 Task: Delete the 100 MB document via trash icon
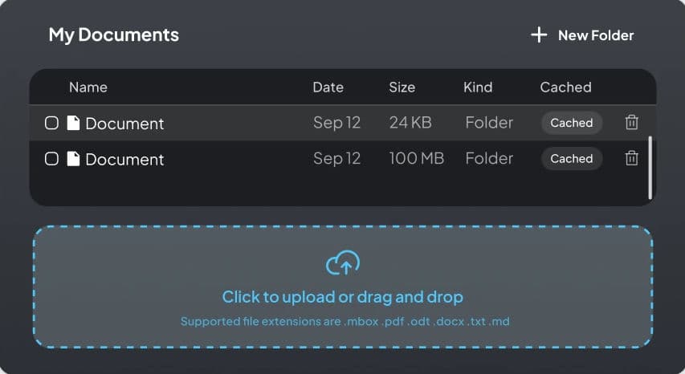(x=632, y=158)
